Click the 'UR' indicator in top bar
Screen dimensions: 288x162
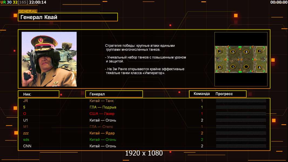pyautogui.click(x=3, y=2)
